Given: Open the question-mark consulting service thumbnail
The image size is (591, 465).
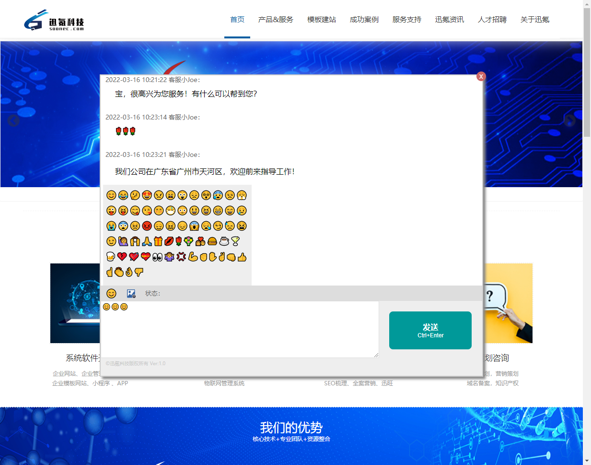Looking at the screenshot, I should (508, 303).
